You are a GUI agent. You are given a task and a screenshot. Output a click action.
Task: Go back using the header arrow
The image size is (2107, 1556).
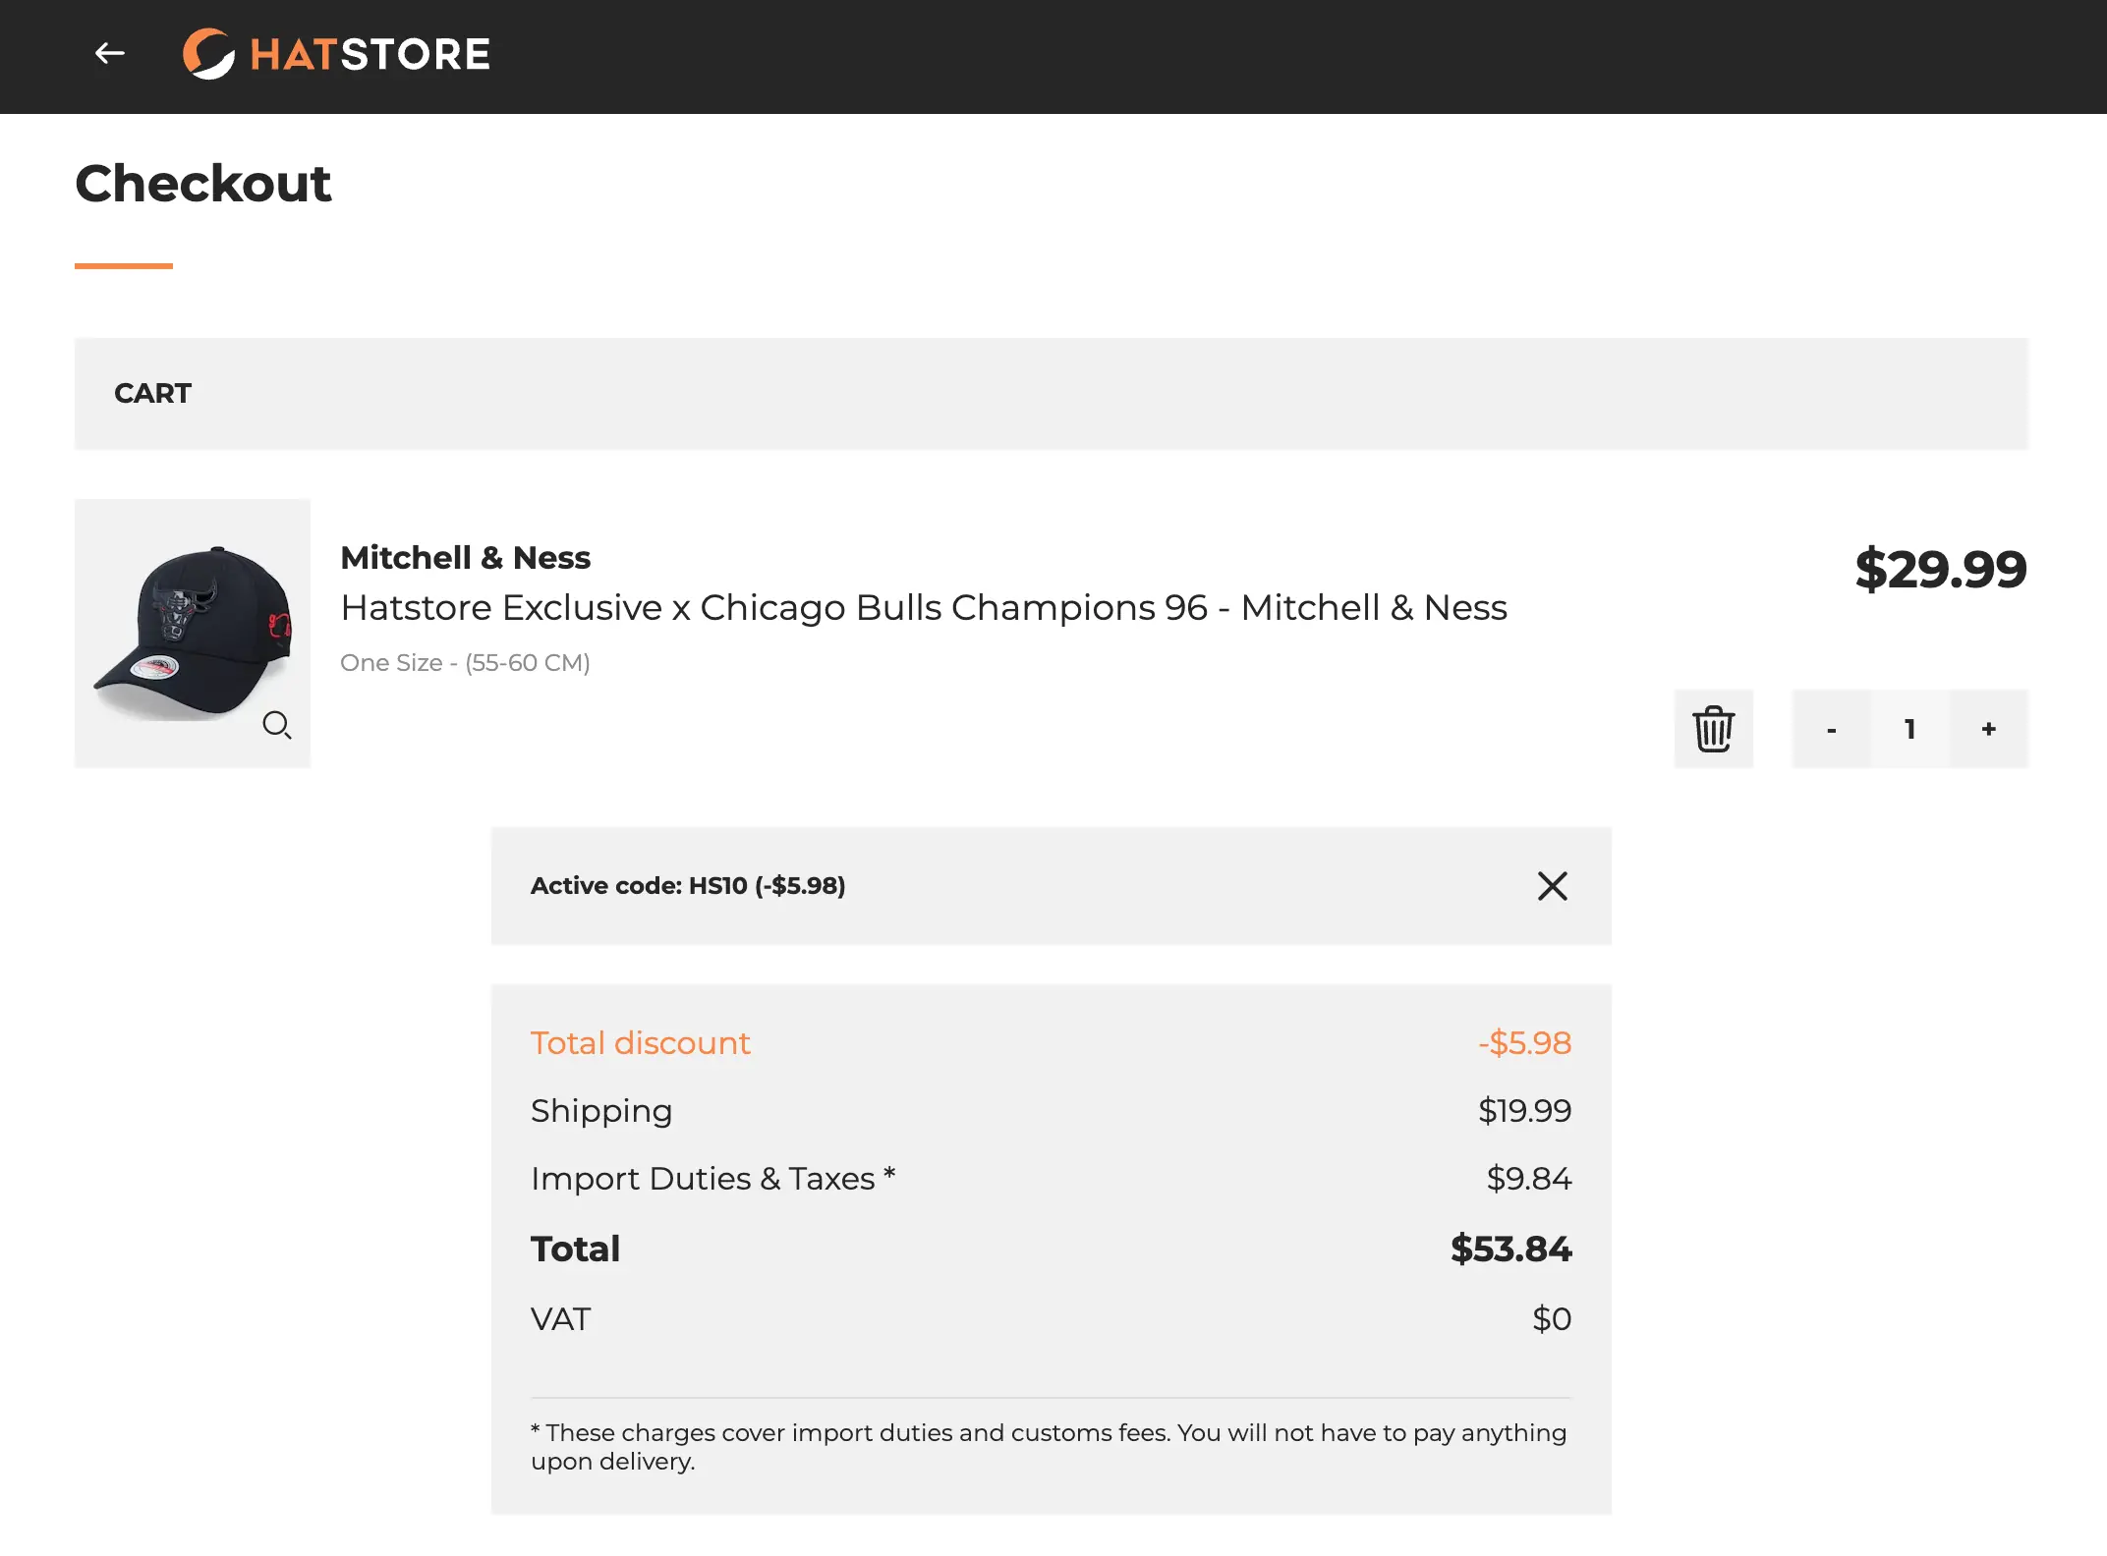[109, 53]
